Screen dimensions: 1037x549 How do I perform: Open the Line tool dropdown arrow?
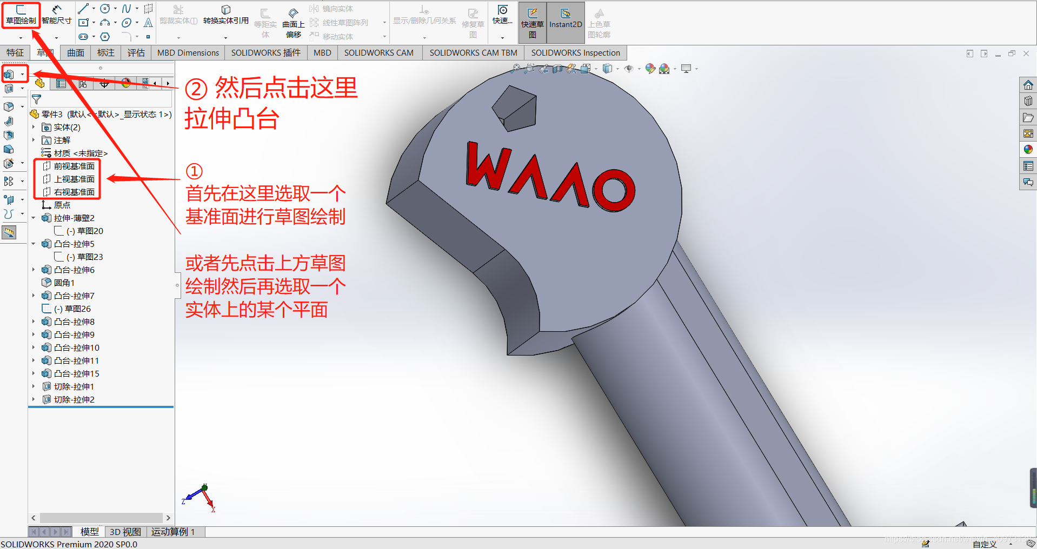click(x=94, y=9)
